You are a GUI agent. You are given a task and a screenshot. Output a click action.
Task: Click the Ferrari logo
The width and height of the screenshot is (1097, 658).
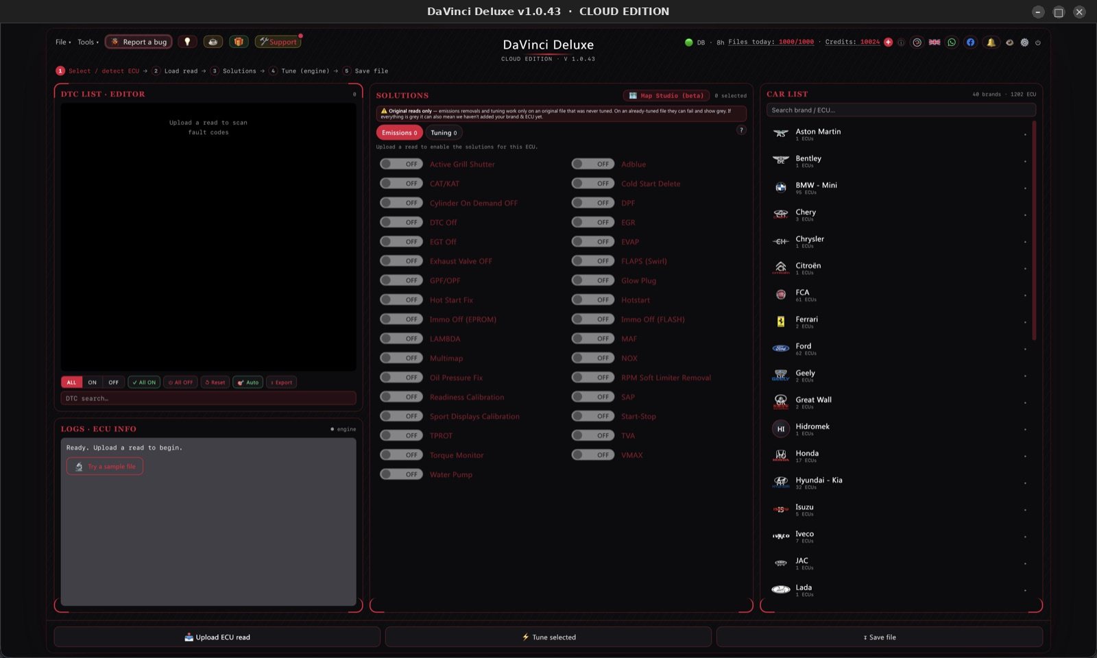click(780, 322)
